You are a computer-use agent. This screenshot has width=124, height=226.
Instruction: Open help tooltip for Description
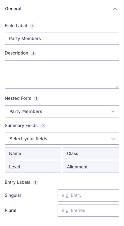tap(34, 53)
